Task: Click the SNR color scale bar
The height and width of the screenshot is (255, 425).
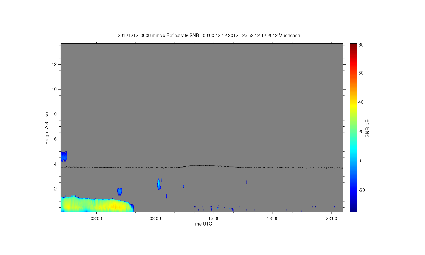Action: coord(353,127)
